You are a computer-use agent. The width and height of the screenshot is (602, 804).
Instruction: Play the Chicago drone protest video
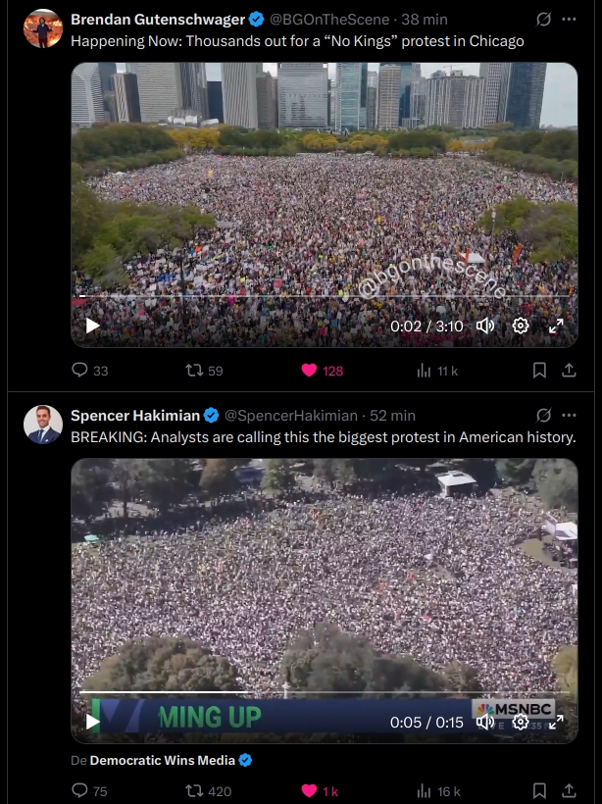pos(92,326)
